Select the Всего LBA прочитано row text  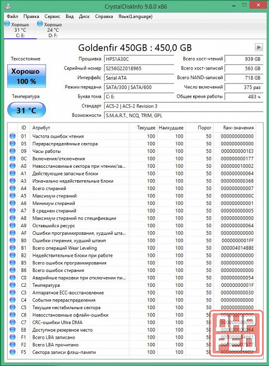coord(55,345)
